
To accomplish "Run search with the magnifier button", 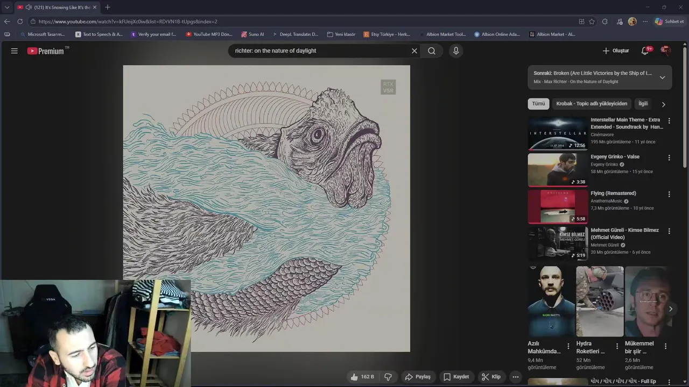I will (432, 51).
